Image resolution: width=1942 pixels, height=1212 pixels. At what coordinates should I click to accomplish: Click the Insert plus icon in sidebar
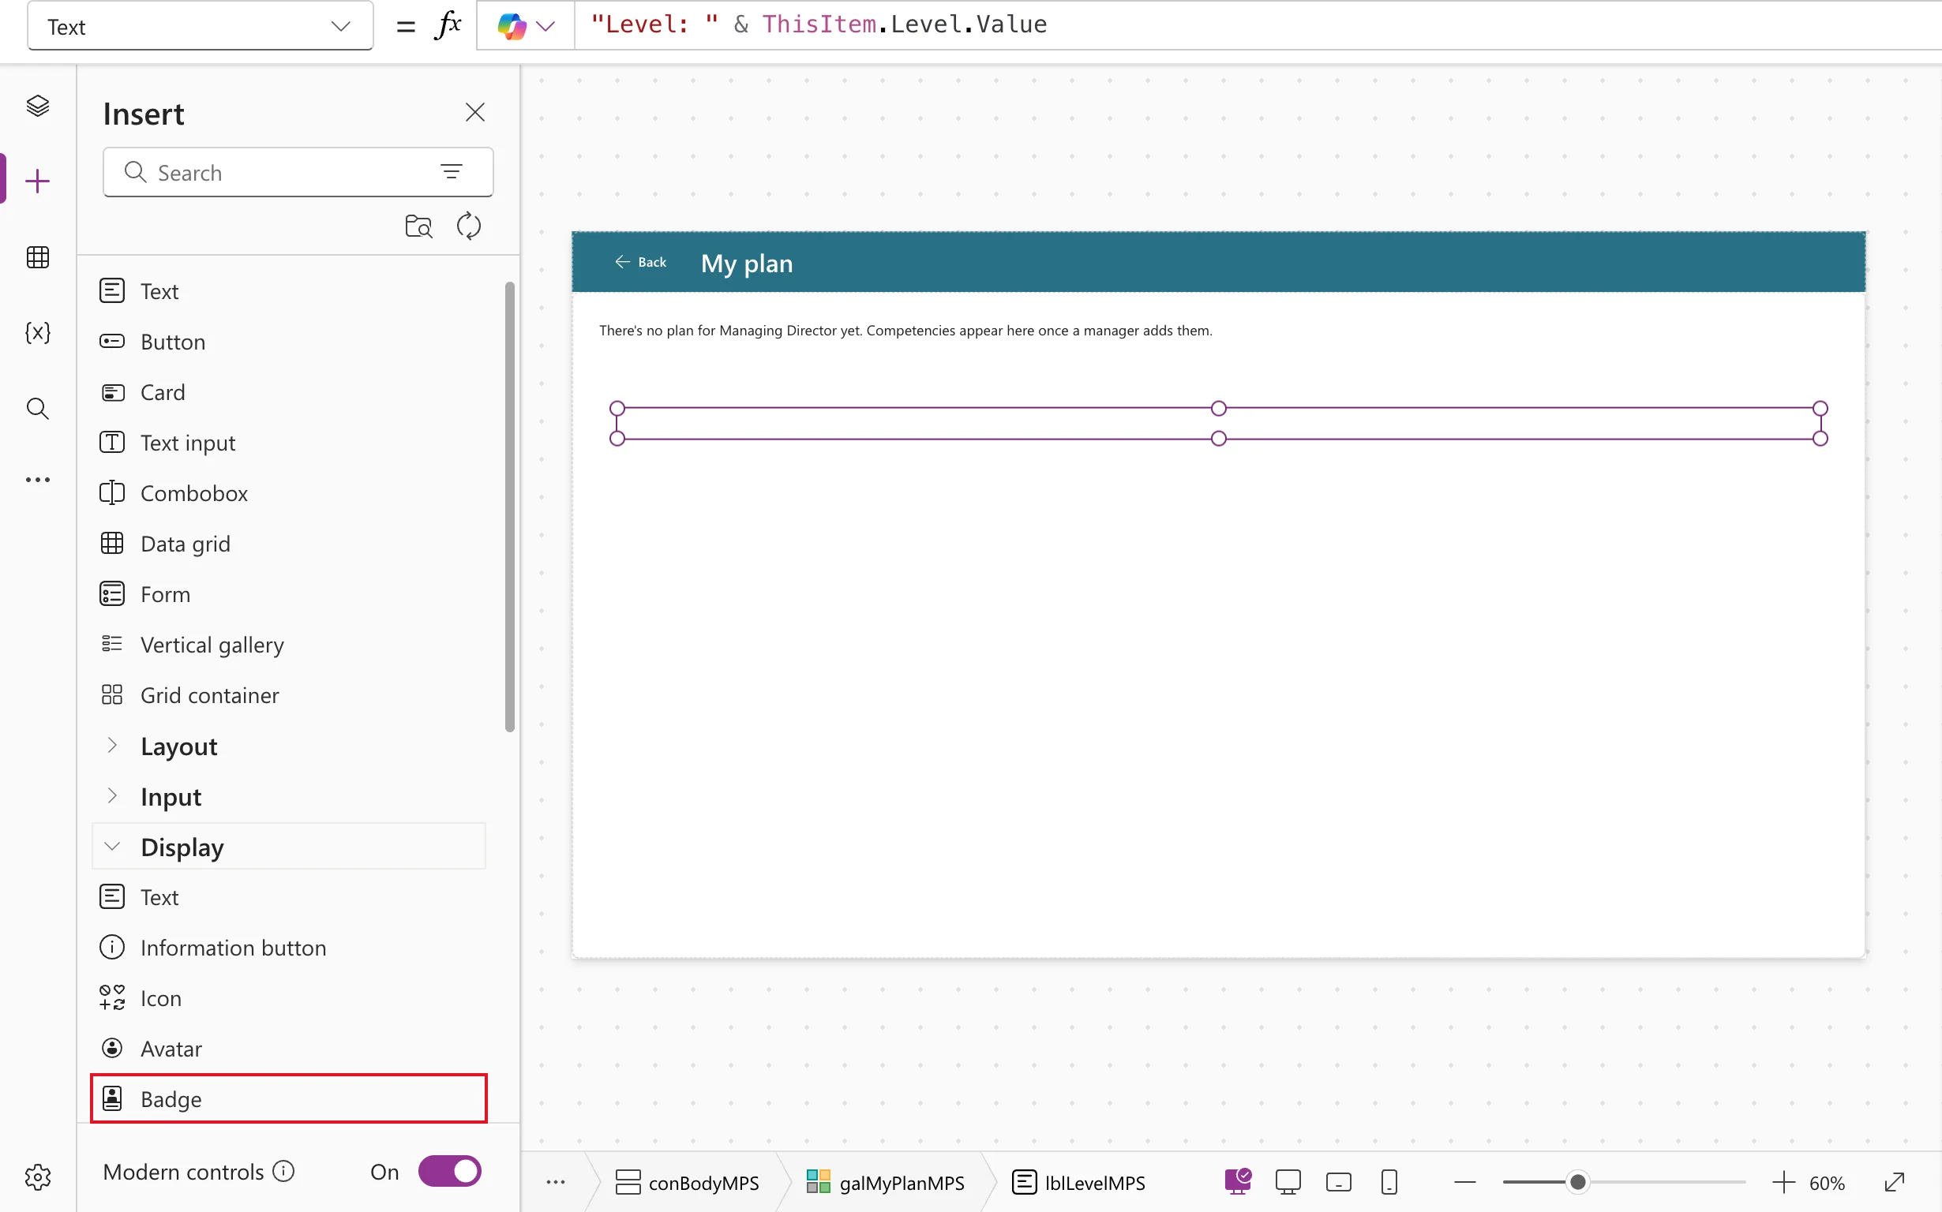38,181
